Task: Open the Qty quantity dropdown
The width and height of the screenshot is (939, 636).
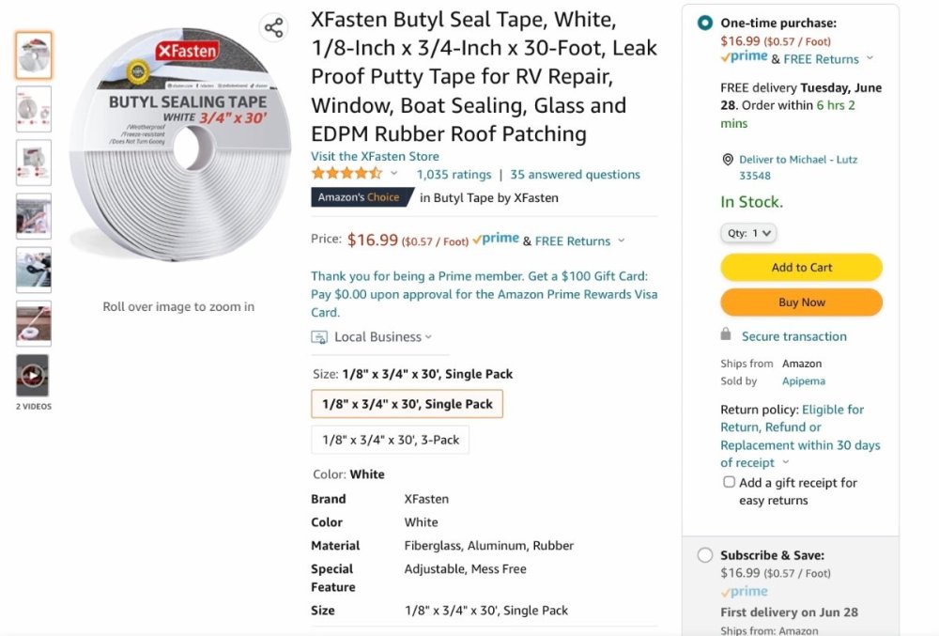Action: point(748,233)
